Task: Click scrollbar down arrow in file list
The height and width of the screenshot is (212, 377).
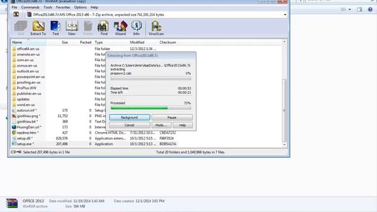Action: (285, 144)
